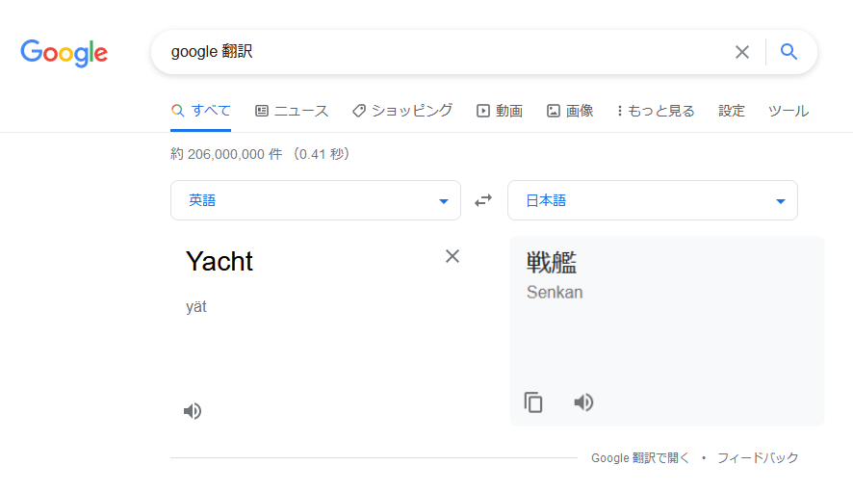853x491 pixels.
Task: Click the yät phonetic text
Action: click(195, 307)
